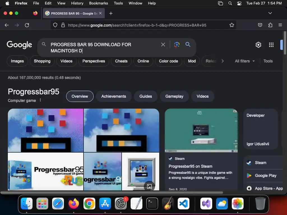The width and height of the screenshot is (287, 215).
Task: Apply the Mod filter chip
Action: pyautogui.click(x=192, y=61)
